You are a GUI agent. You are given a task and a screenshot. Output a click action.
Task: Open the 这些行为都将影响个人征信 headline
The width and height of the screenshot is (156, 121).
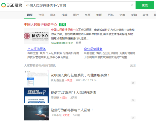[72, 110]
